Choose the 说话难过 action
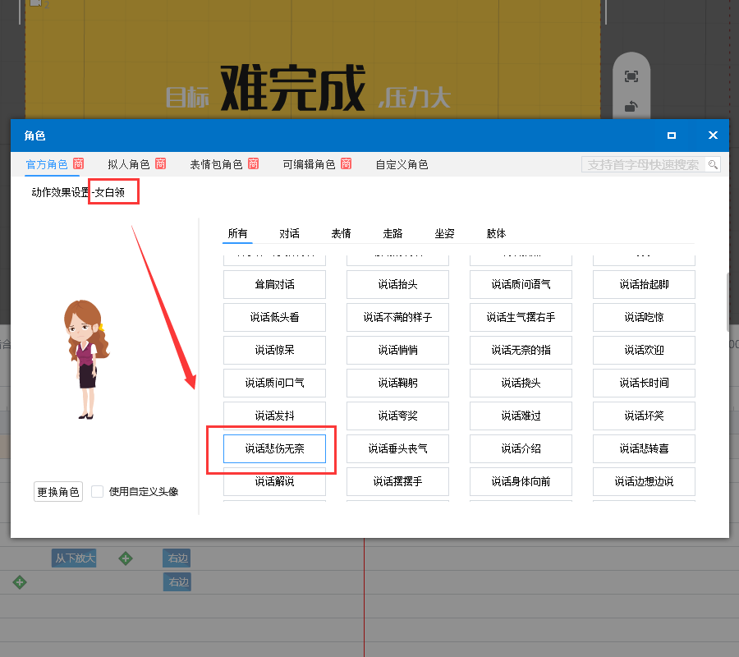This screenshot has width=739, height=657. click(x=521, y=416)
